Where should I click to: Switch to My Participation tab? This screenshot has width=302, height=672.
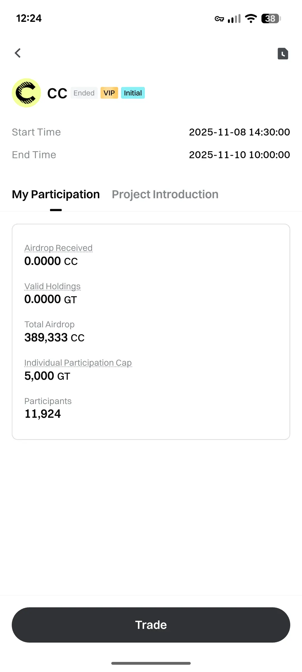[56, 194]
